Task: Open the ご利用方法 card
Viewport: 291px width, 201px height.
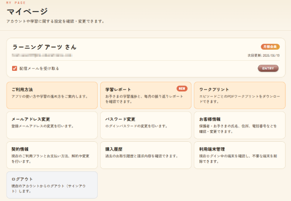Action: (52, 95)
